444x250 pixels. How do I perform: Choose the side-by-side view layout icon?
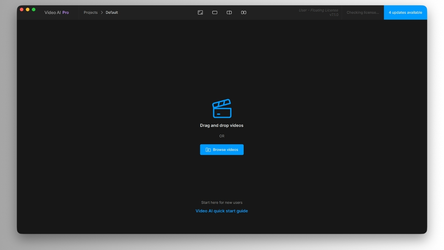point(244,12)
